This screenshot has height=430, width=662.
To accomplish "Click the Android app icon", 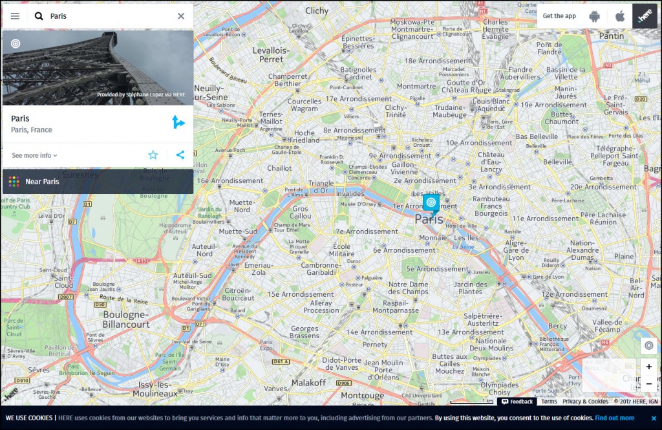I will pos(594,16).
